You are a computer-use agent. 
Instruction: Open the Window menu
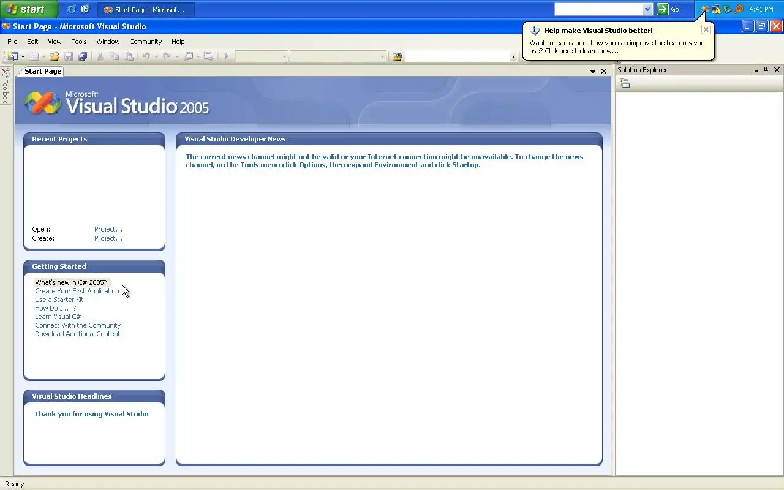click(108, 42)
